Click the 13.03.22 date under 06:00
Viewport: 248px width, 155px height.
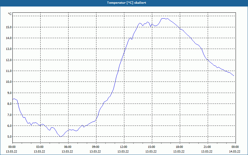tap(67, 152)
